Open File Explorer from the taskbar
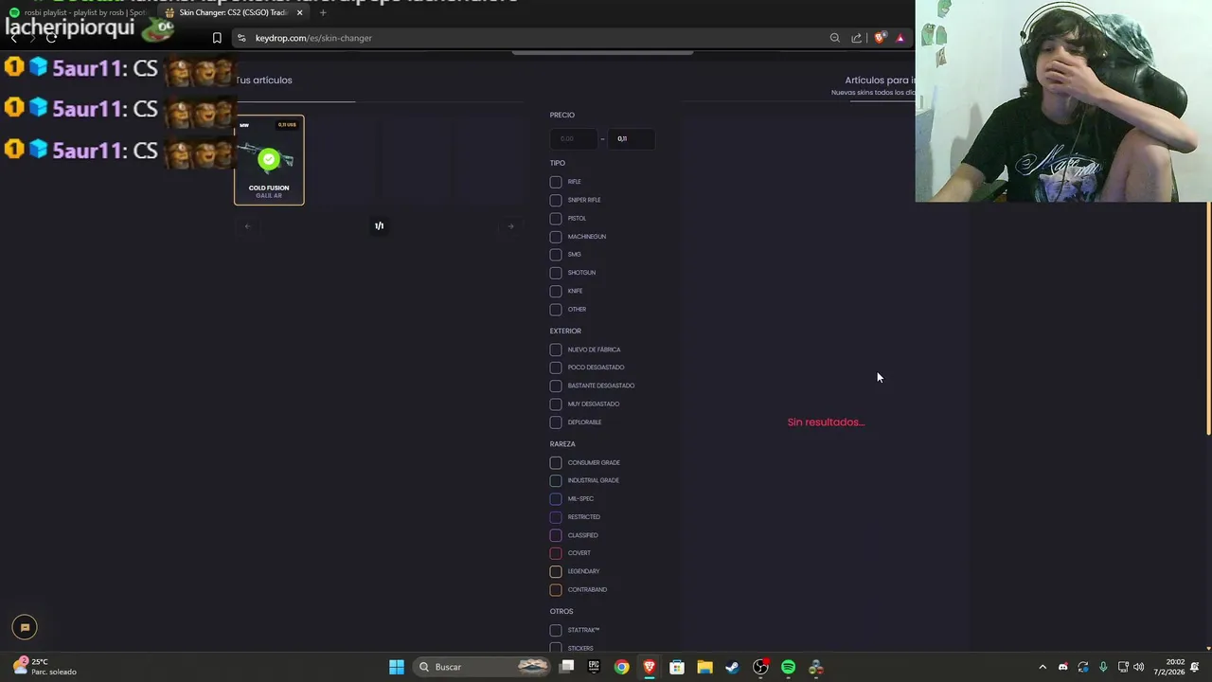This screenshot has height=682, width=1212. coord(704,667)
